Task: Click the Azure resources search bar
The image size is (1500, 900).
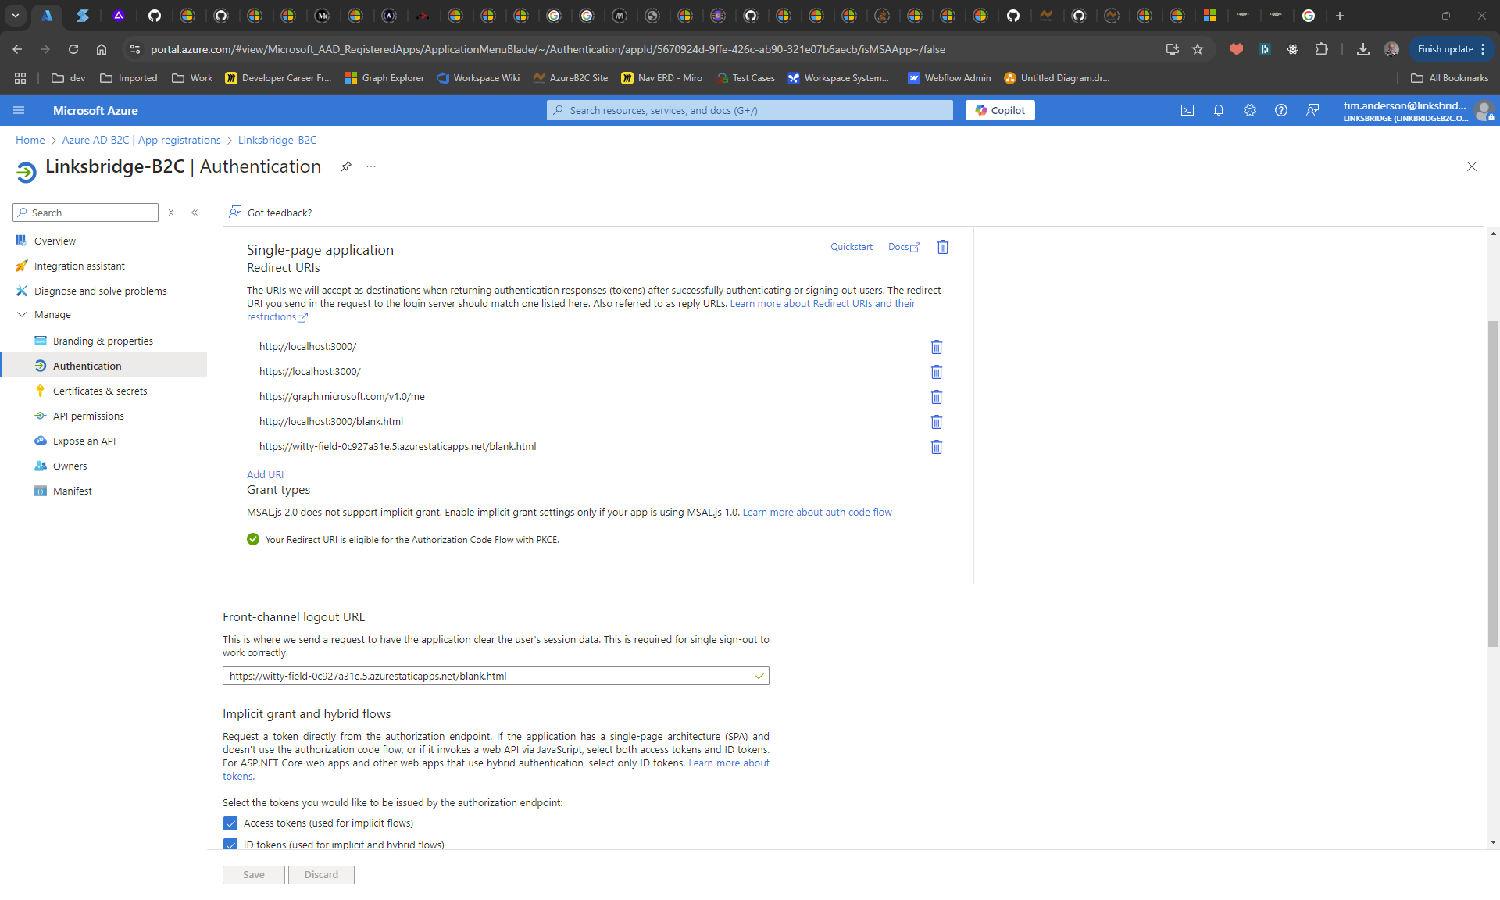Action: (750, 110)
